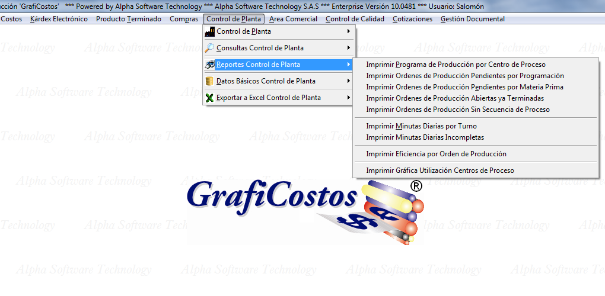Expand the Consultas Control de Planta submenu arrow

pyautogui.click(x=349, y=48)
